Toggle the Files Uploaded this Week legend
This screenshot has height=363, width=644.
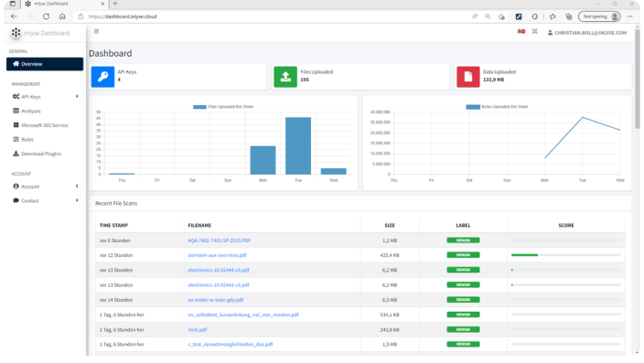(223, 107)
